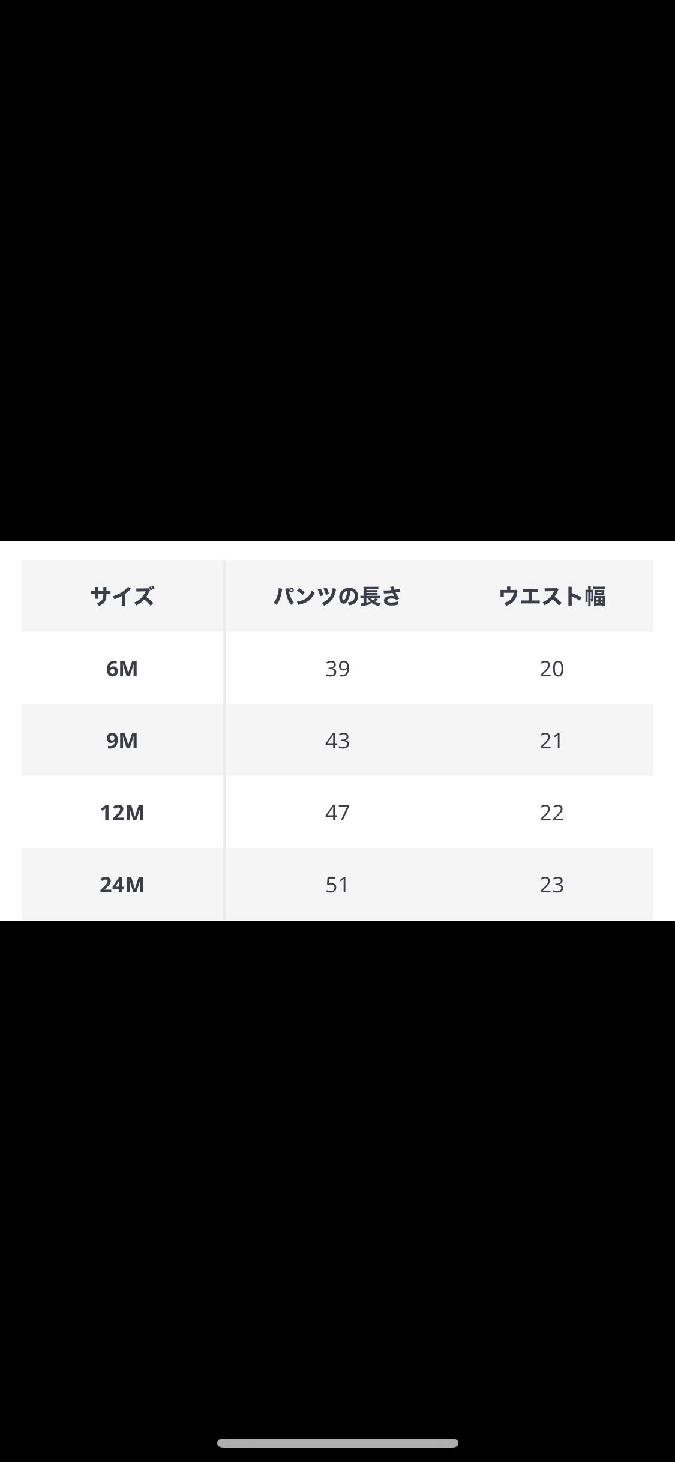Tap the パンツの長さ column header
Screen dimensions: 675x1462
337,596
